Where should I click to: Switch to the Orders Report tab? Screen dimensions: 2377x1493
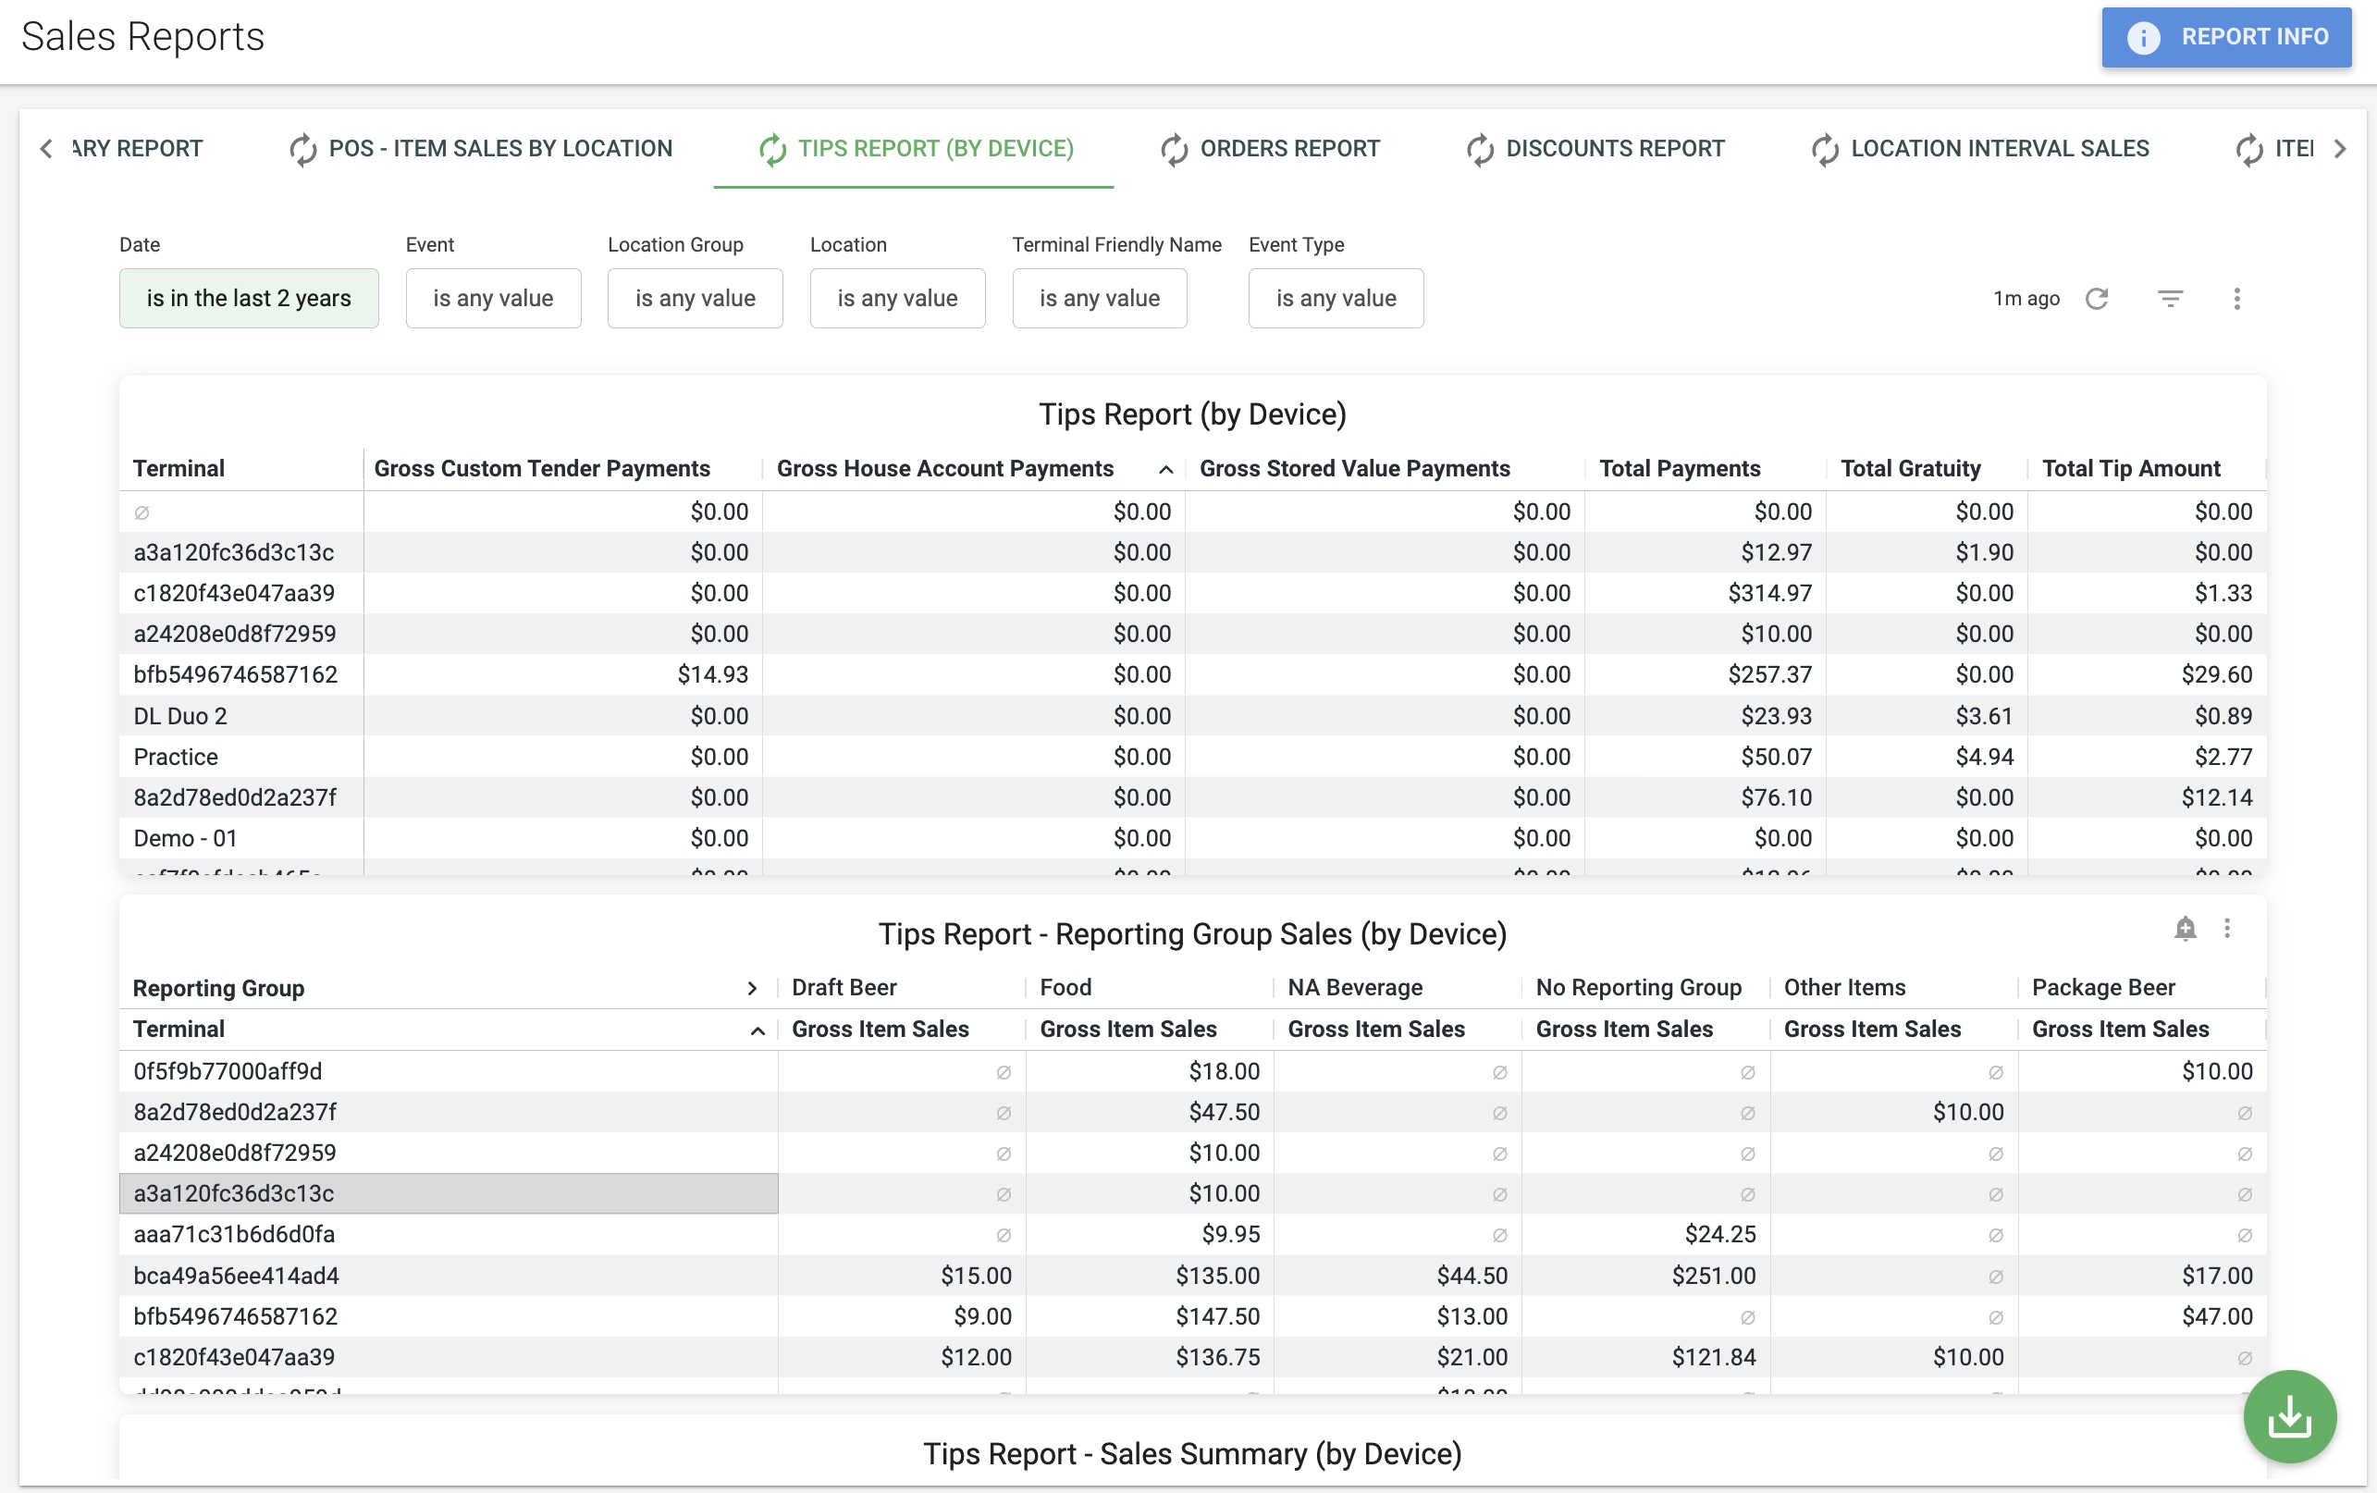(x=1270, y=148)
